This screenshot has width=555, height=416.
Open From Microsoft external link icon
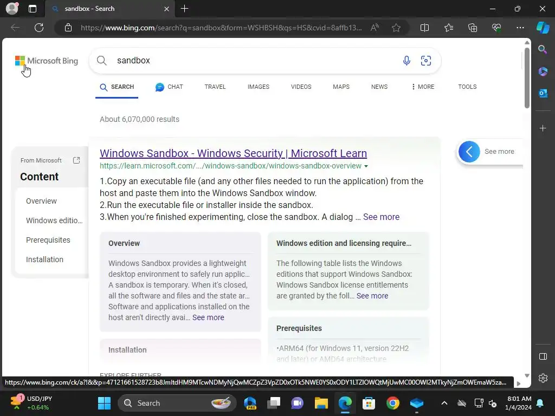click(x=76, y=160)
